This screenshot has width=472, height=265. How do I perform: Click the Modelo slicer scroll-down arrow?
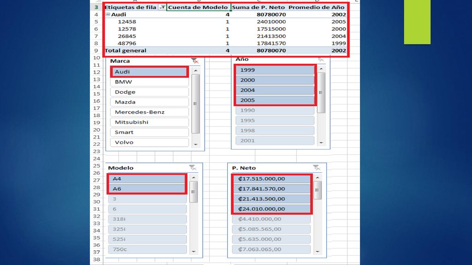[x=194, y=252]
